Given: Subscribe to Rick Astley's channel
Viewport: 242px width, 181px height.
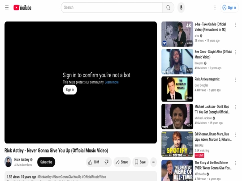Looking at the screenshot, I should point(46,162).
